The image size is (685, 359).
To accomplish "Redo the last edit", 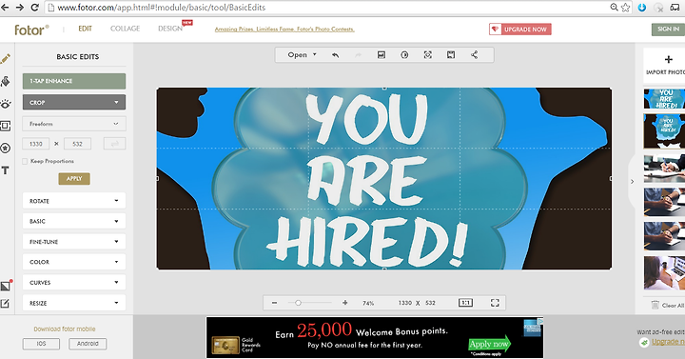I will pyautogui.click(x=359, y=55).
